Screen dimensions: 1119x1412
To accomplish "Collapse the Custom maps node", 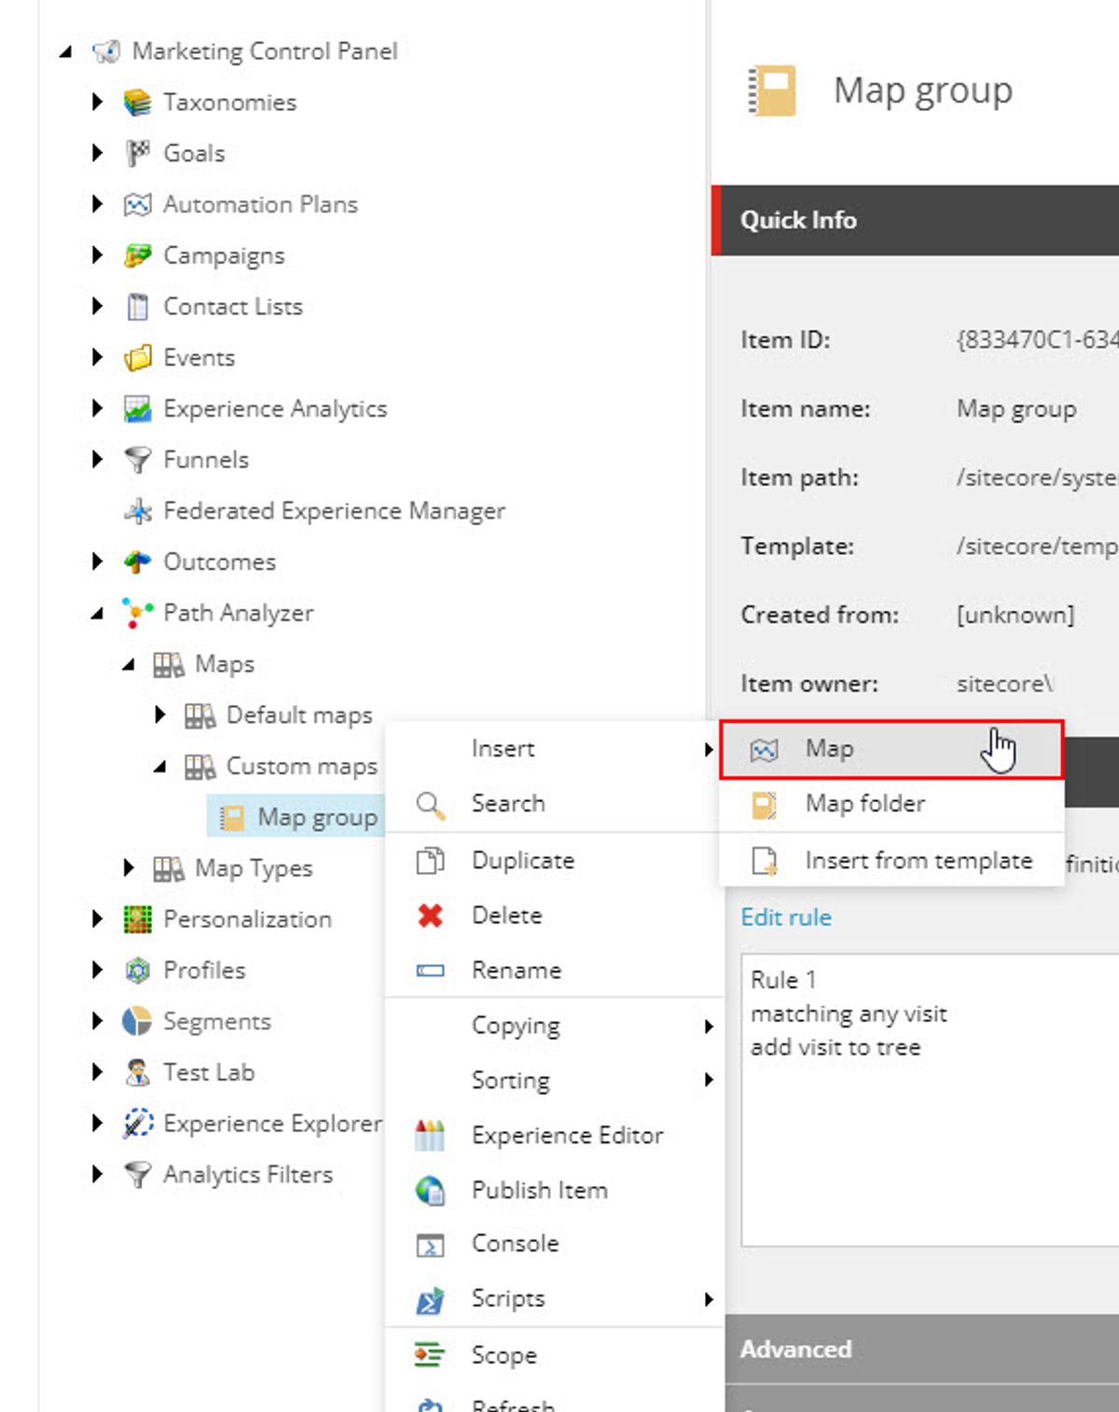I will (160, 768).
